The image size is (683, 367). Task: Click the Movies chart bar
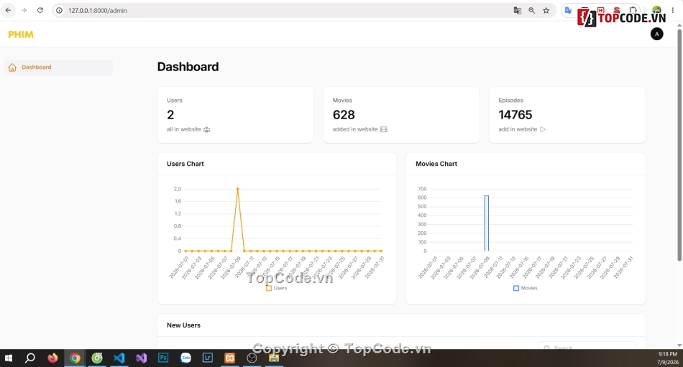(486, 223)
